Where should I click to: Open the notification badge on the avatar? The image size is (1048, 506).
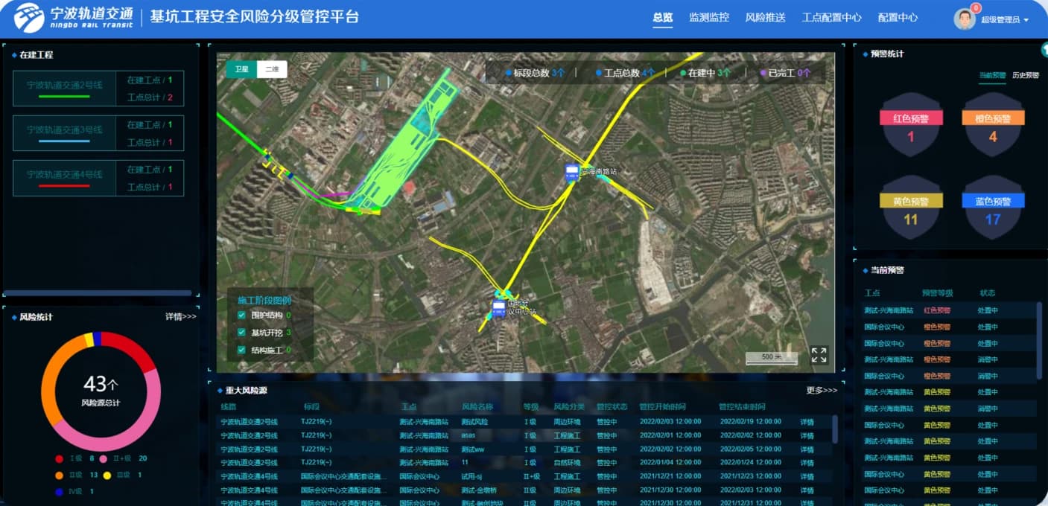[x=976, y=8]
